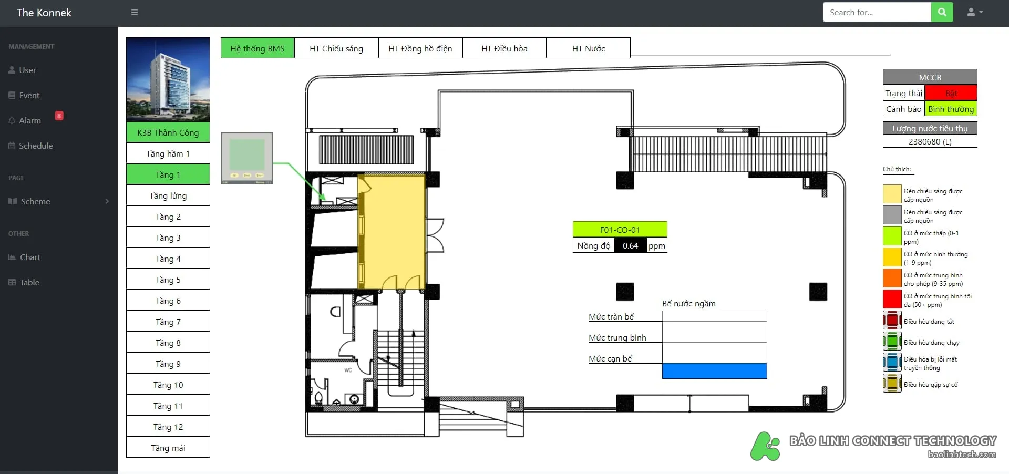
Task: Click the red AC off legend icon
Action: pos(892,321)
